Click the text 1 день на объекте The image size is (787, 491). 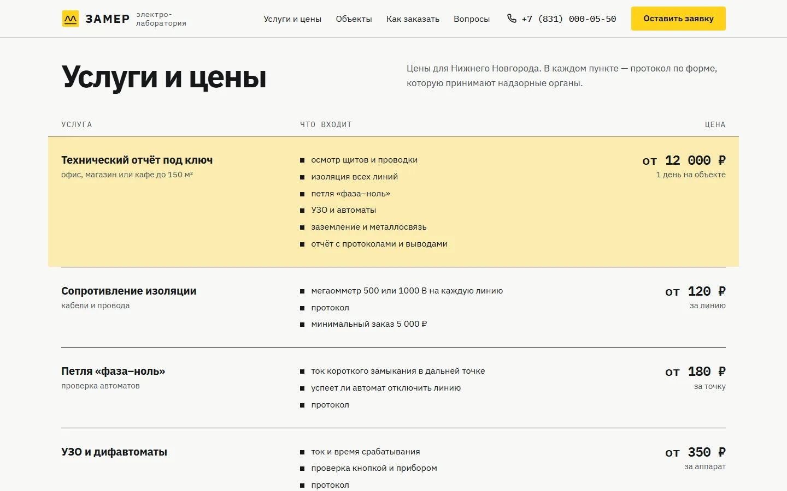tap(691, 175)
